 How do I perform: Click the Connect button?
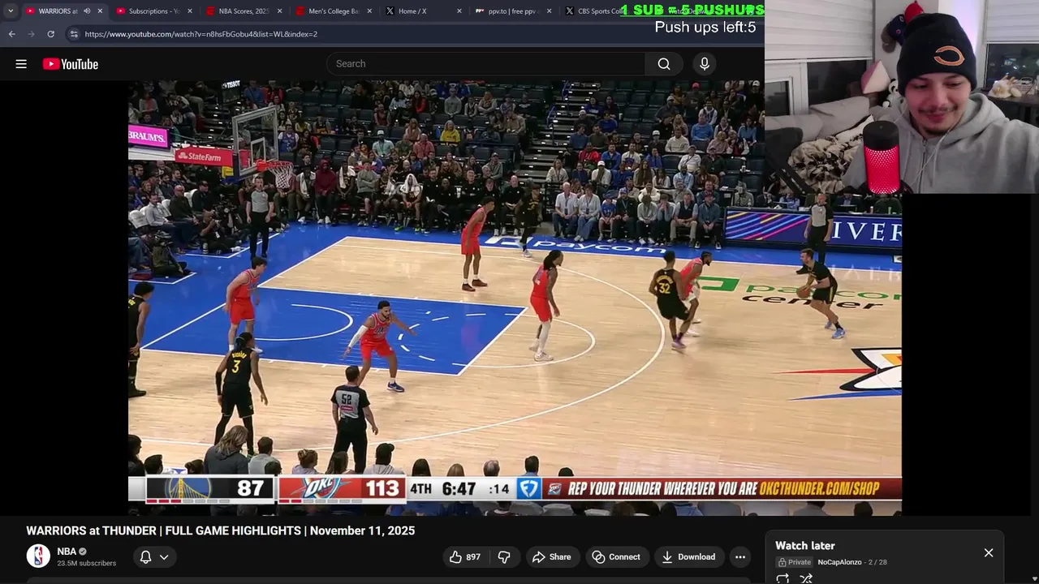(x=616, y=556)
